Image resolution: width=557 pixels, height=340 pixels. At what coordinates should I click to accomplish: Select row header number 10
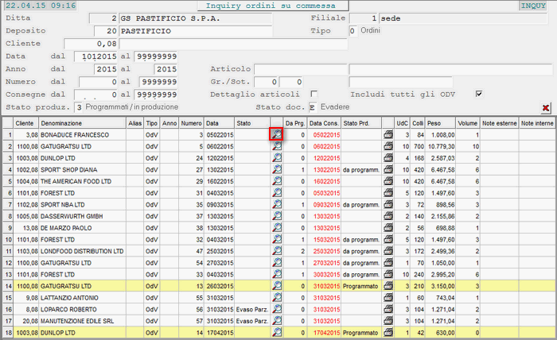[x=8, y=239]
